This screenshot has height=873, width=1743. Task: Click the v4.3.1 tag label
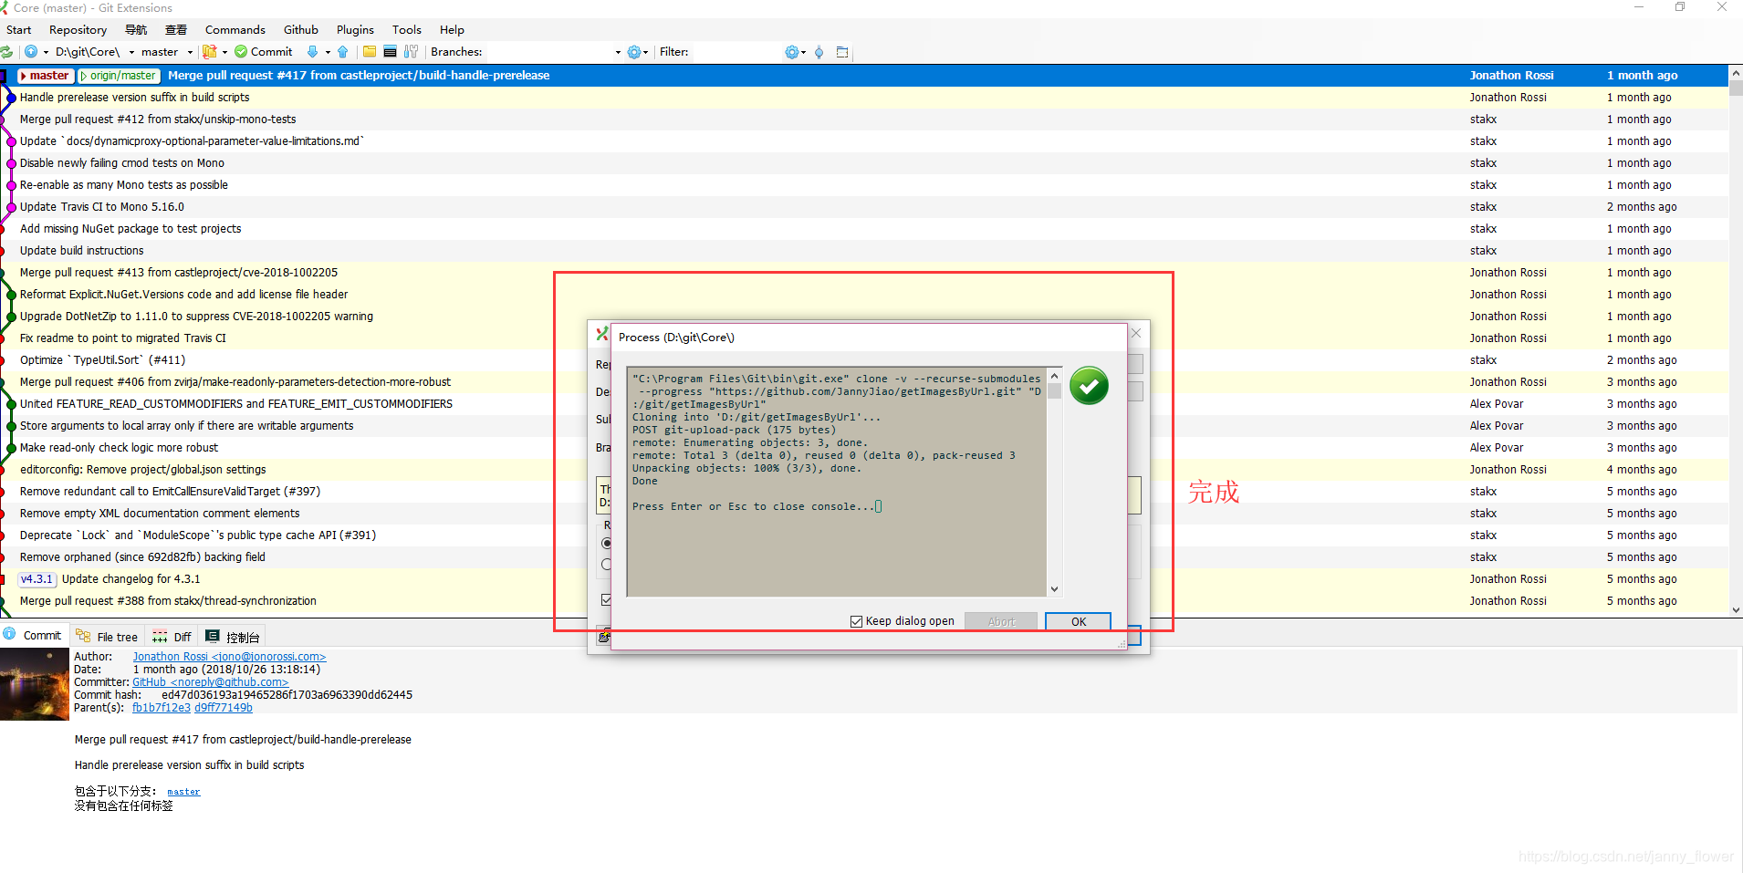point(37,579)
